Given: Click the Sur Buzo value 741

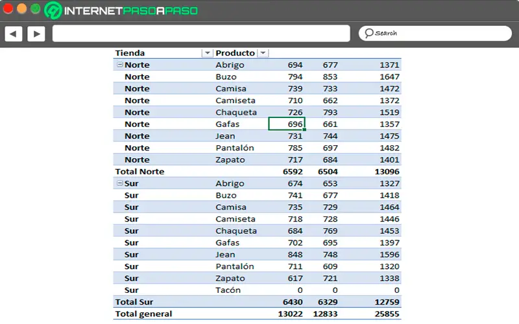Looking at the screenshot, I should click(295, 196).
